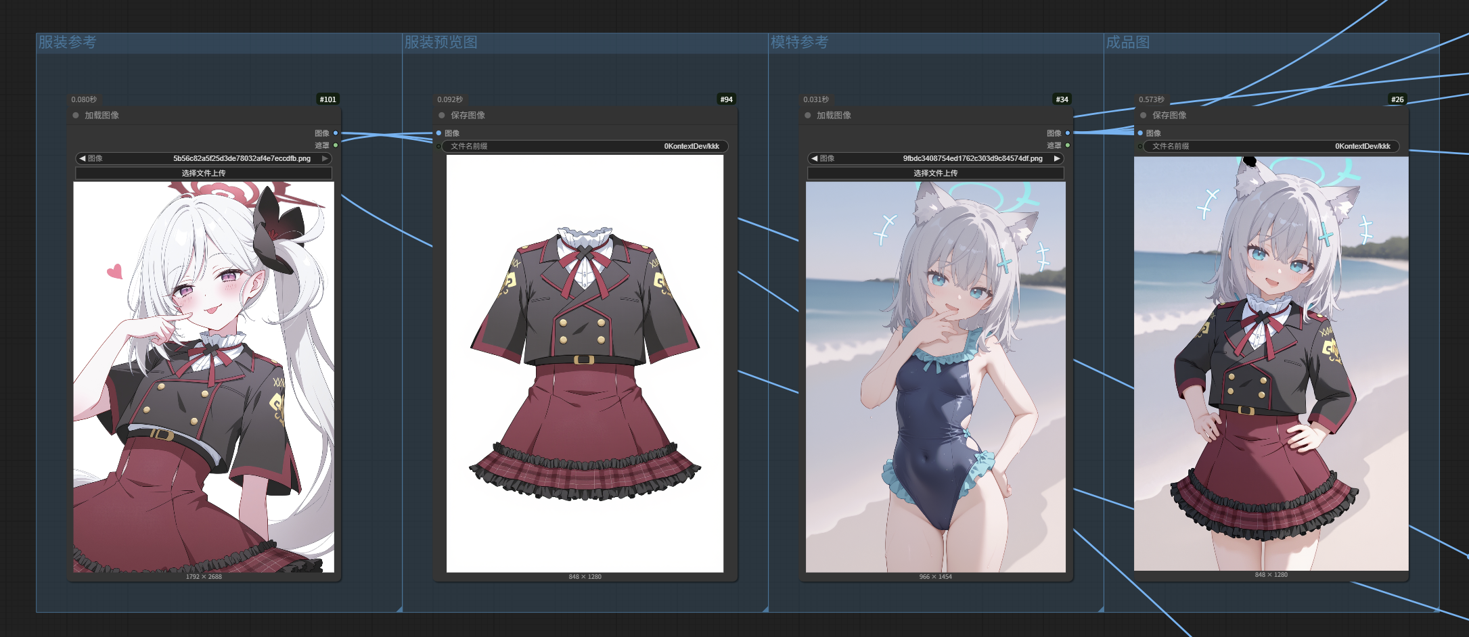Toggle collapse on 保存图像 node #94
Image resolution: width=1469 pixels, height=637 pixels.
pyautogui.click(x=442, y=116)
